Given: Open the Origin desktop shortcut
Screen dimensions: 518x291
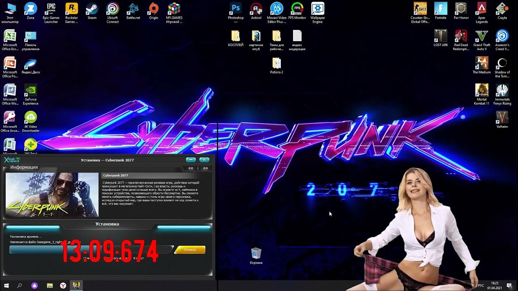Looking at the screenshot, I should (153, 11).
